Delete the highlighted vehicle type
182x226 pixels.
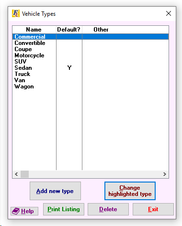click(108, 209)
